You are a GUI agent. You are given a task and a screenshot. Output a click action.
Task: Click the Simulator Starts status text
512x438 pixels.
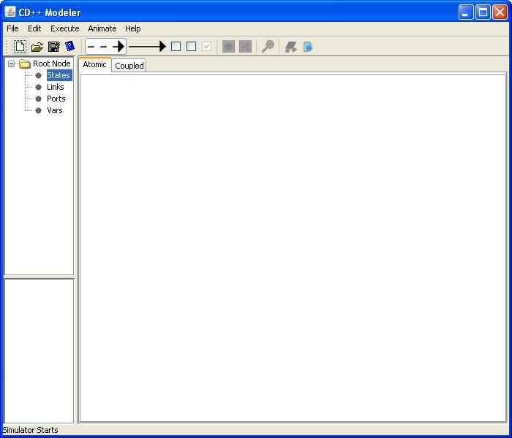point(31,430)
